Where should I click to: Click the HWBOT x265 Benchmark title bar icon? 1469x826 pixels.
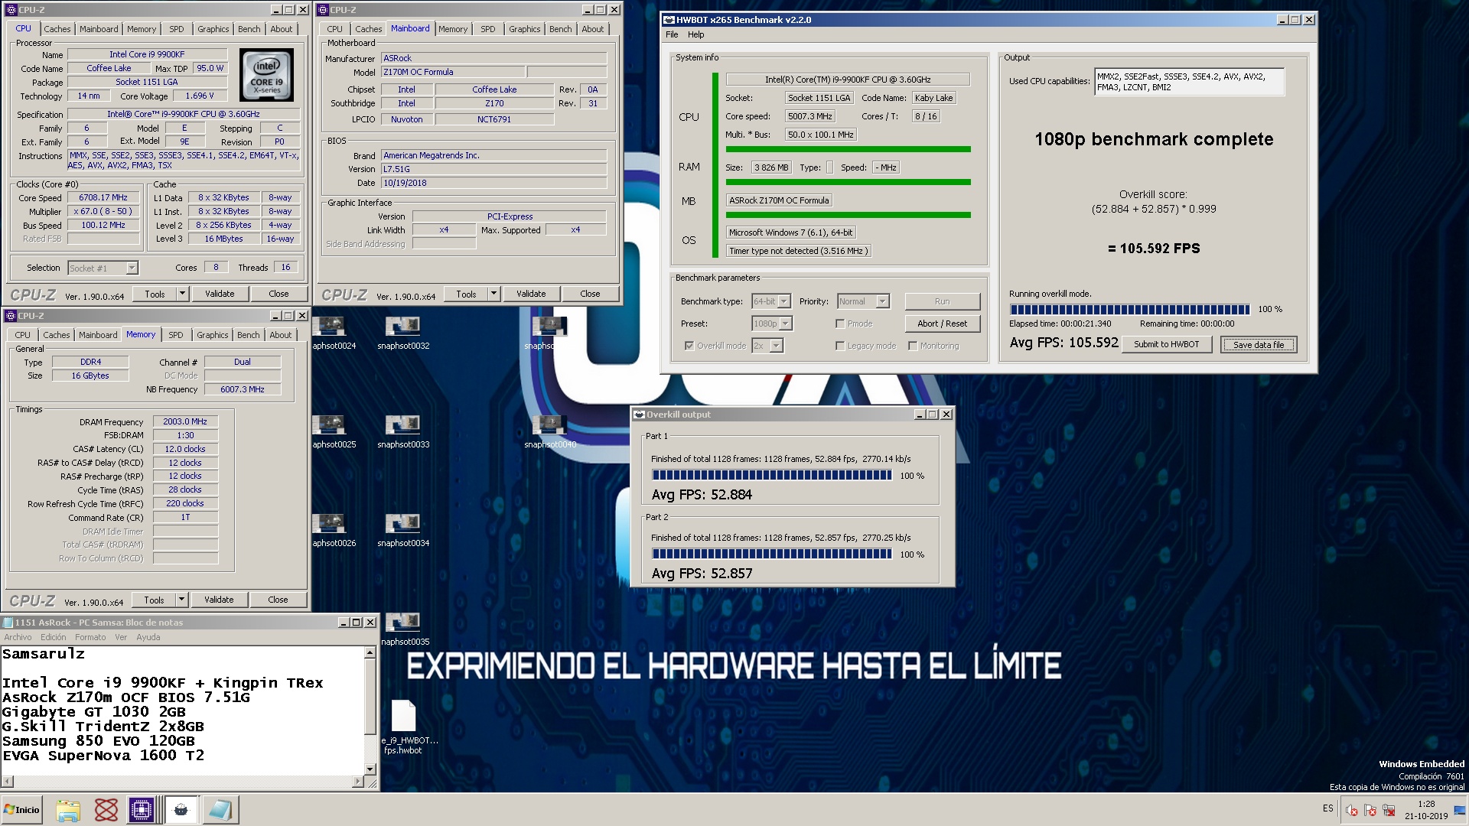669,20
